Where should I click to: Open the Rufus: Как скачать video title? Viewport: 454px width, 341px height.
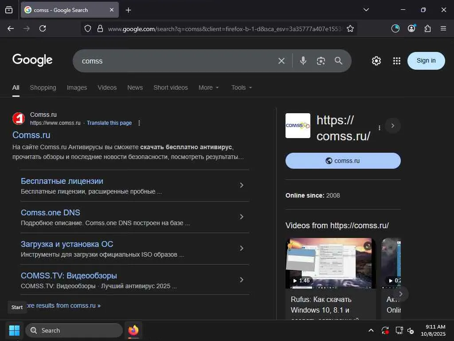(x=321, y=305)
